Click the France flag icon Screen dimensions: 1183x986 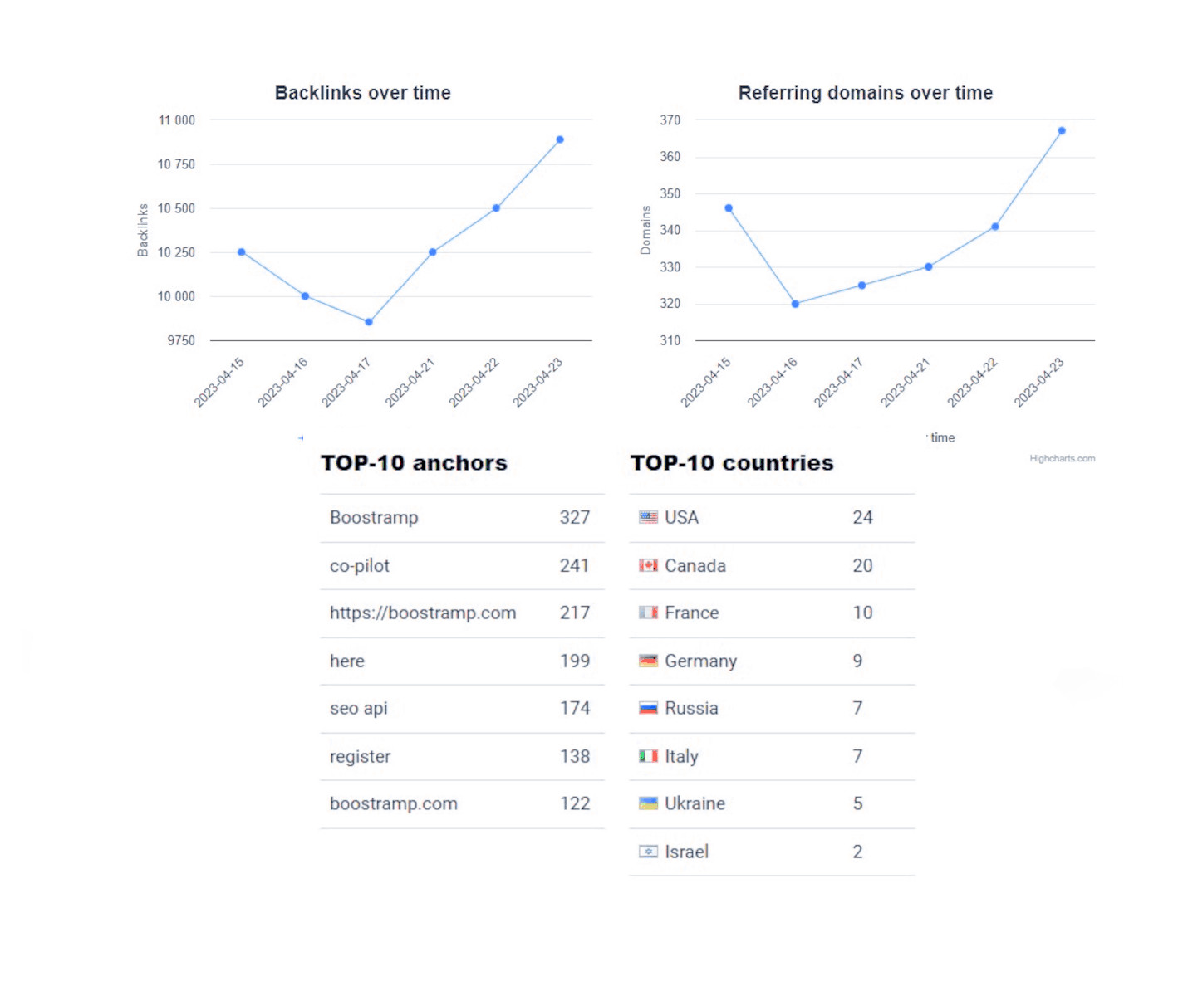click(647, 613)
